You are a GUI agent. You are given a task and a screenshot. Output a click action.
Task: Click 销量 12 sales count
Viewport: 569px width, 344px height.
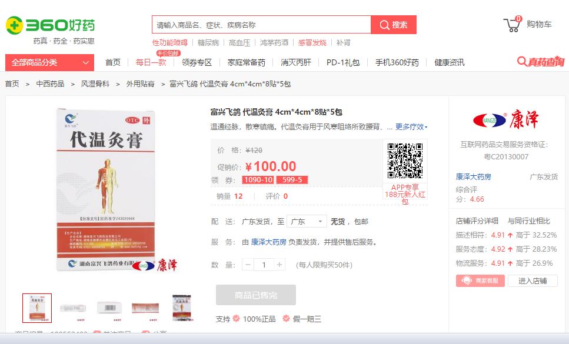229,196
